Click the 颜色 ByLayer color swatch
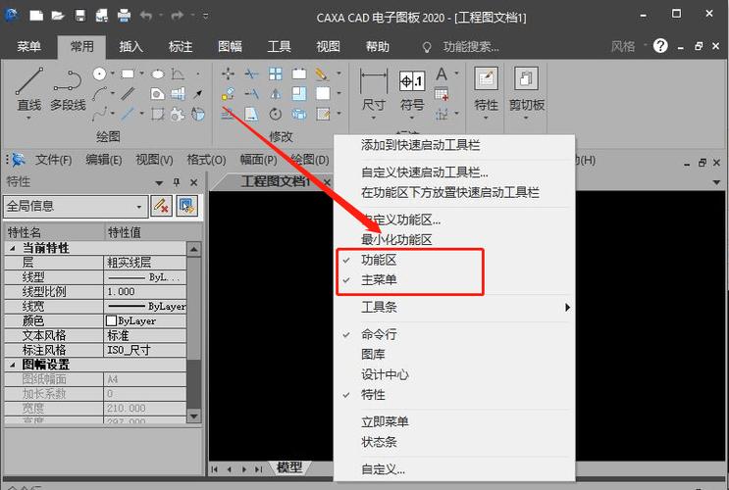The height and width of the screenshot is (490, 729). click(112, 320)
